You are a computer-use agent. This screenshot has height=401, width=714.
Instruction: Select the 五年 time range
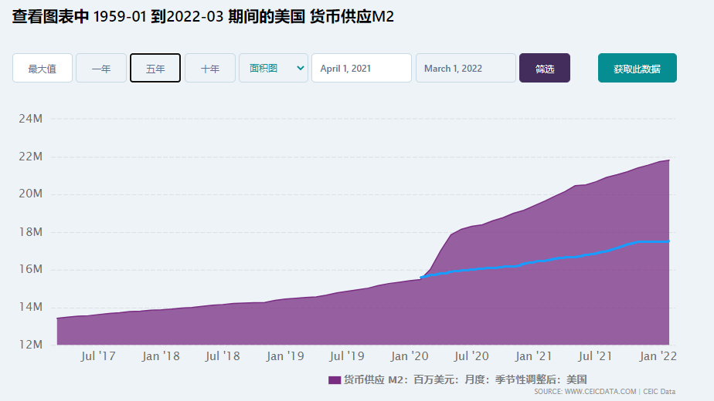pos(155,68)
